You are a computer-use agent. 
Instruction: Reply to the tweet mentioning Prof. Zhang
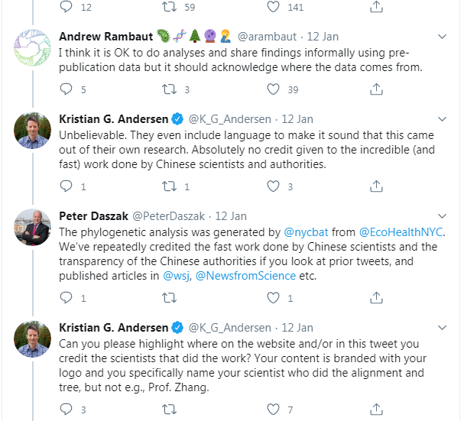coord(66,410)
